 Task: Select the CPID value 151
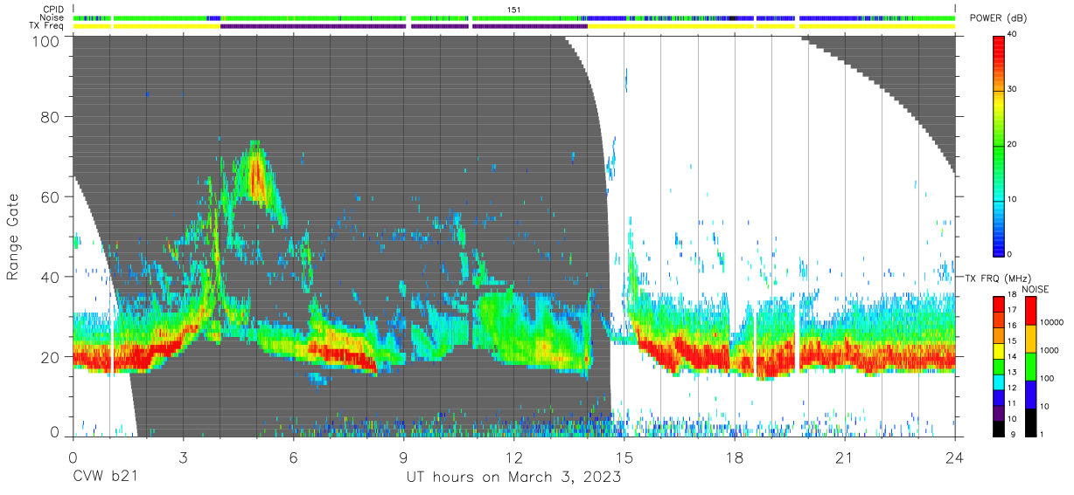point(514,10)
